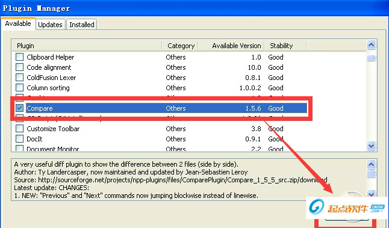Uncheck the Compare plugin checkbox

point(20,108)
